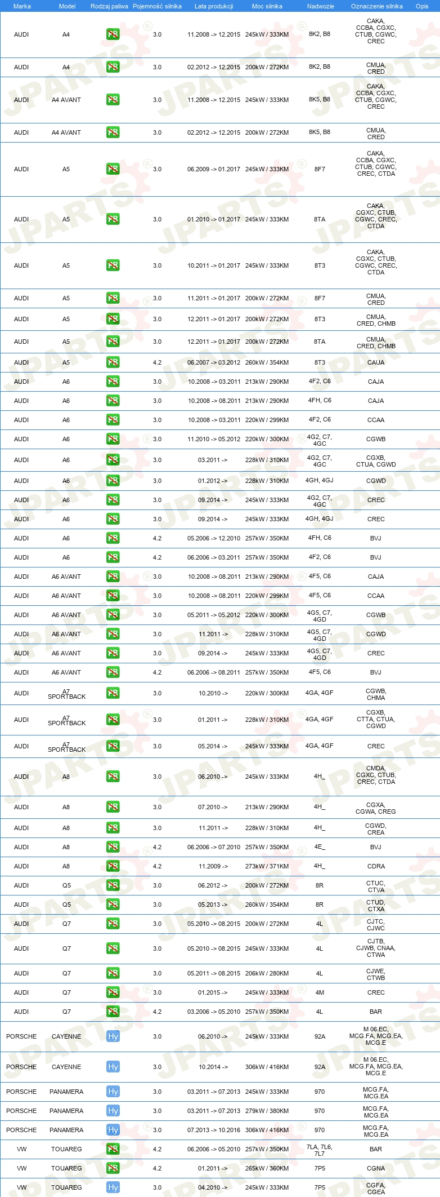Select production date 04.2010 ->
The width and height of the screenshot is (440, 1197).
point(213,1187)
